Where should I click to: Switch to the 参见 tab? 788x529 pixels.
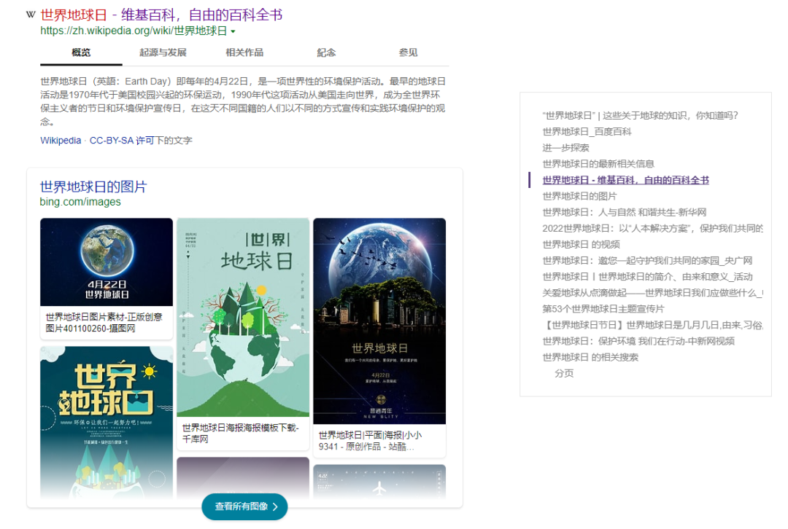click(x=408, y=52)
